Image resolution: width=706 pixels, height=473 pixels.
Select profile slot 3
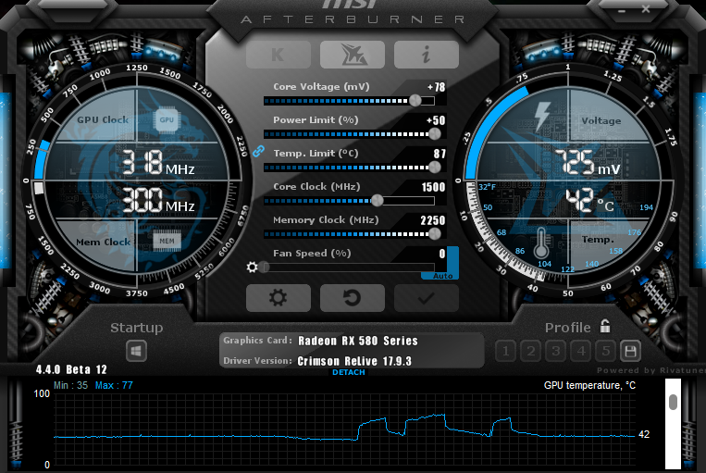click(556, 351)
